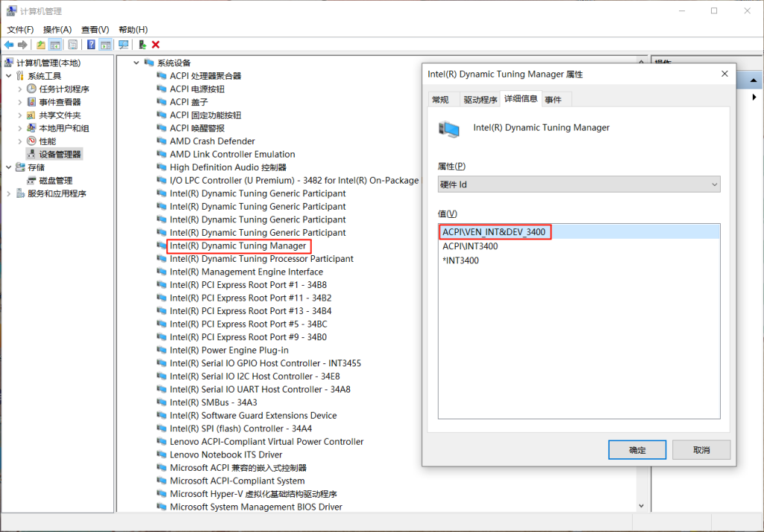Screen dimensions: 764x532
Task: Open the 操作(A) menu
Action: point(57,29)
